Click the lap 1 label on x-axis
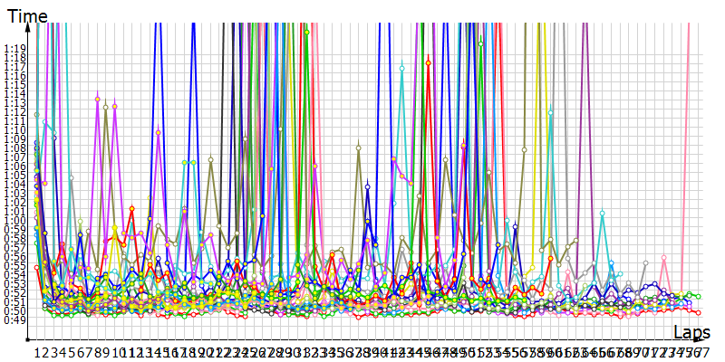 pyautogui.click(x=37, y=351)
